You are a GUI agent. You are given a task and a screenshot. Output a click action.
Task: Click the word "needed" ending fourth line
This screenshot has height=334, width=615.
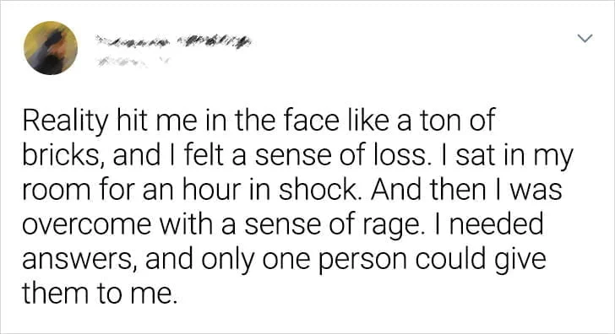coord(496,224)
